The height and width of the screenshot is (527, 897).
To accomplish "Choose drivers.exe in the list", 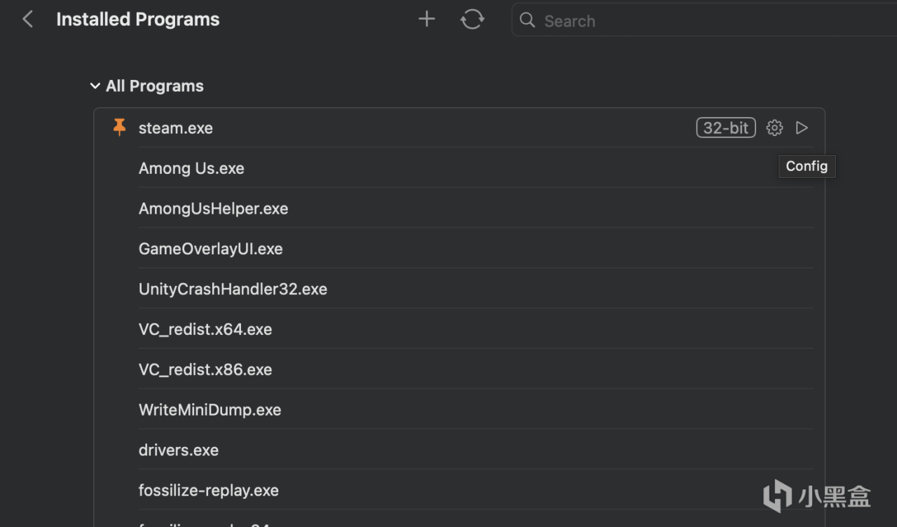I will coord(179,450).
